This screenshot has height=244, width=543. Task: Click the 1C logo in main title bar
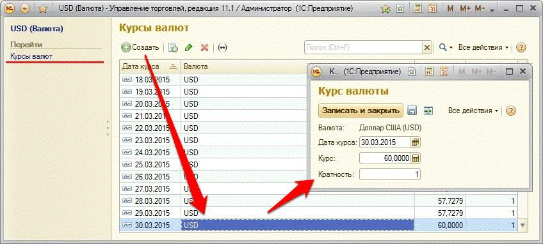coord(10,9)
